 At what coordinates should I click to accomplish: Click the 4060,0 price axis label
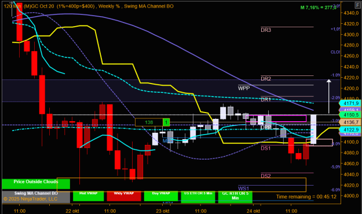point(351,164)
